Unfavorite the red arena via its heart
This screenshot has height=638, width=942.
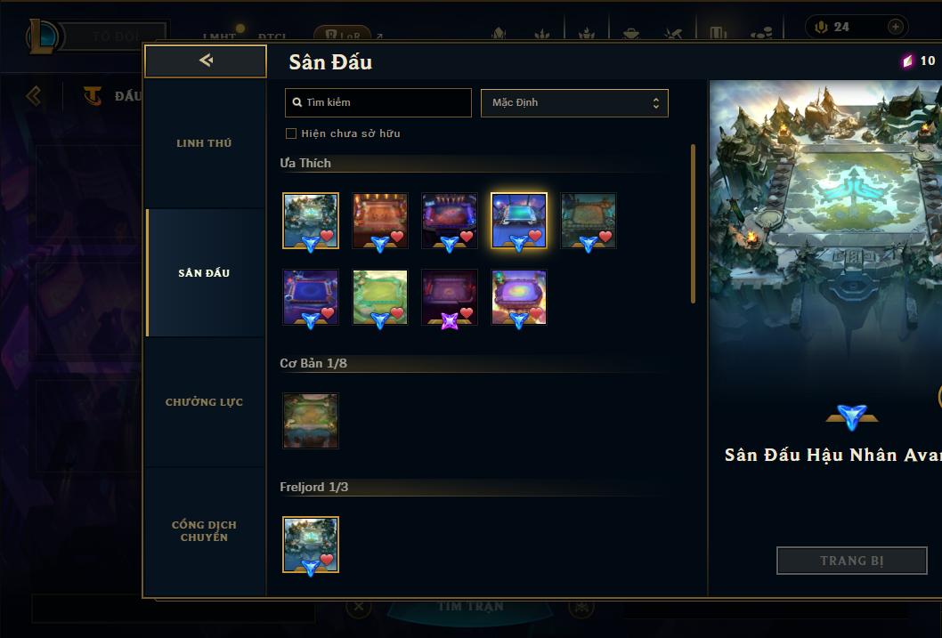[396, 236]
